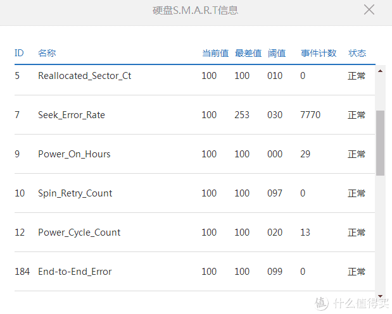This screenshot has height=314, width=392.
Task: Click the 阈值 column header
Action: coord(277,53)
